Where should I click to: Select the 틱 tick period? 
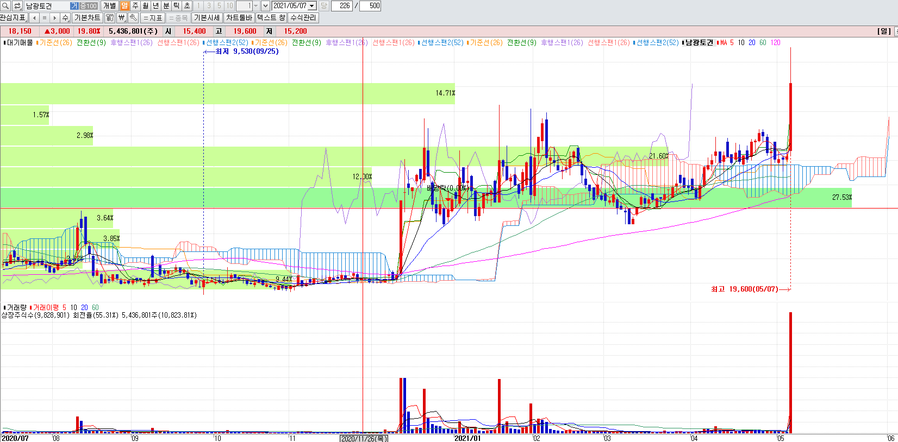pyautogui.click(x=177, y=5)
